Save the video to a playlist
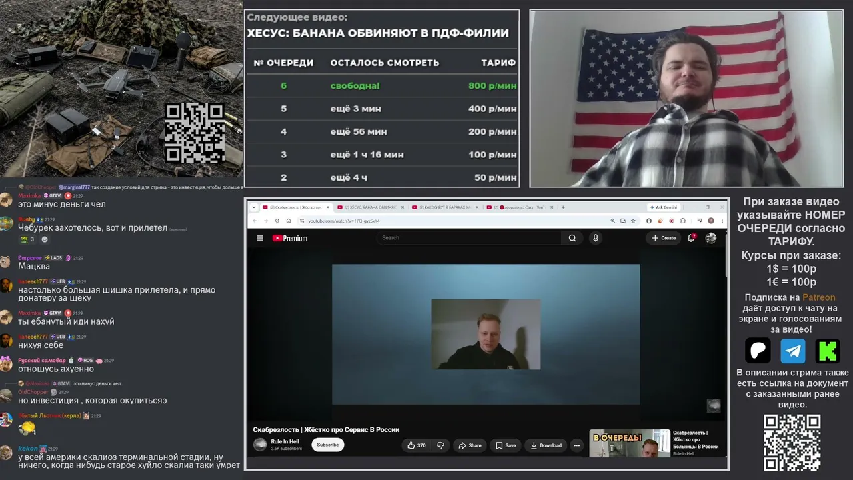Image resolution: width=853 pixels, height=480 pixels. click(x=506, y=445)
